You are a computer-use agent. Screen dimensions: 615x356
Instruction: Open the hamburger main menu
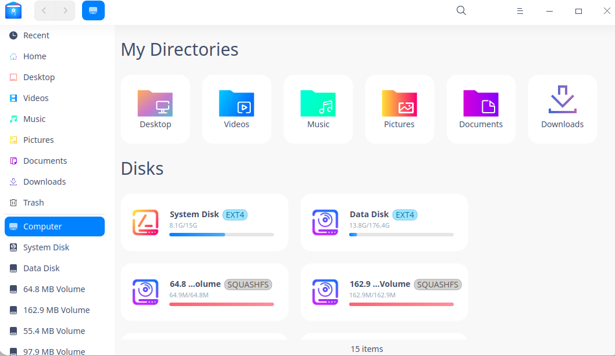coord(520,11)
